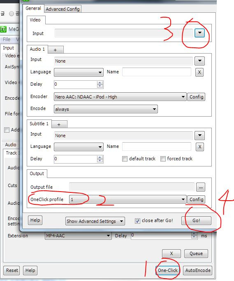
Task: Open the File menu in MeGUI
Action: [7, 39]
